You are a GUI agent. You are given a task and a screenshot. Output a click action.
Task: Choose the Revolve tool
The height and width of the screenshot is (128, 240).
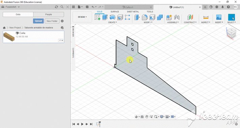113,17
